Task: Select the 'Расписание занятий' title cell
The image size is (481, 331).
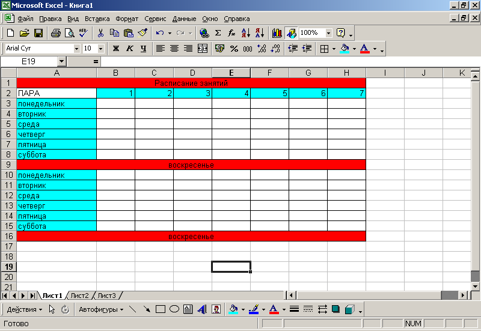Action: [191, 83]
